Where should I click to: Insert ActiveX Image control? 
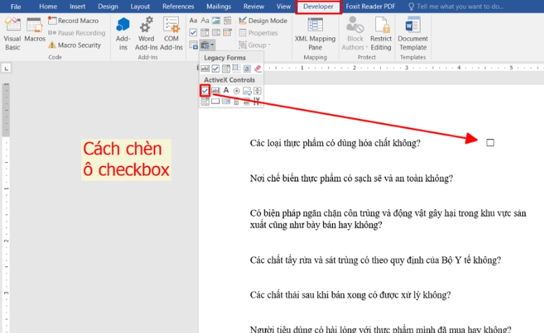[x=247, y=91]
